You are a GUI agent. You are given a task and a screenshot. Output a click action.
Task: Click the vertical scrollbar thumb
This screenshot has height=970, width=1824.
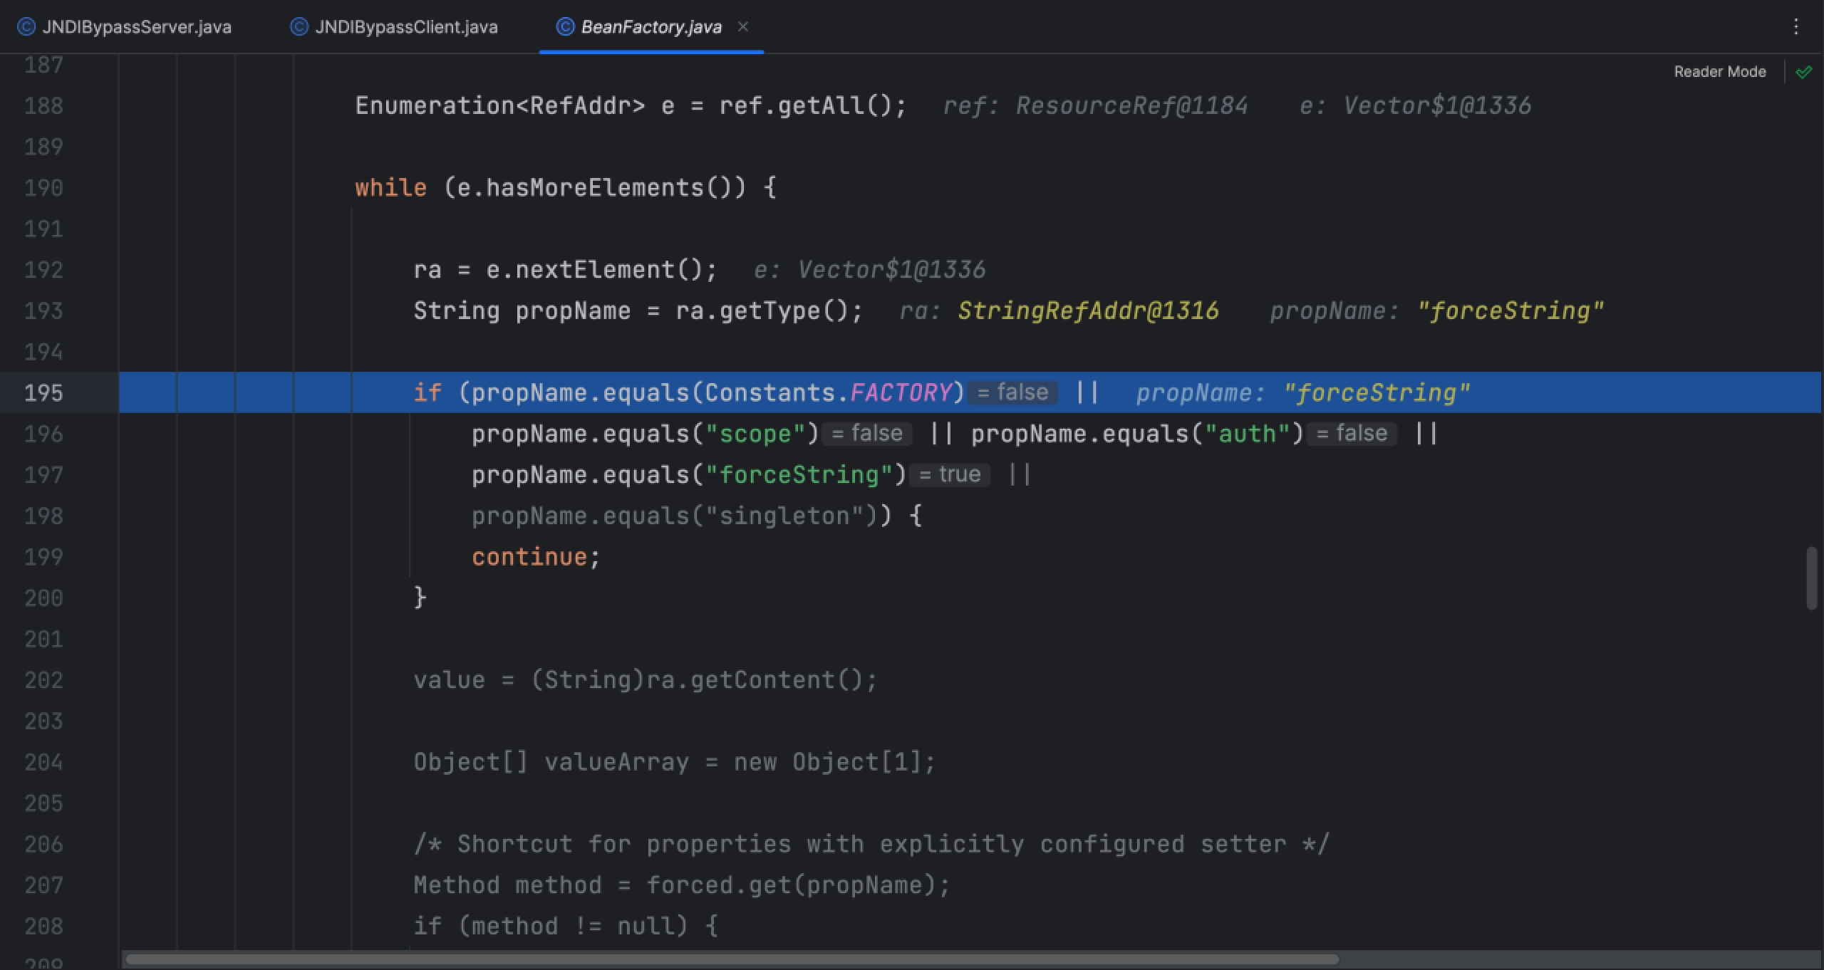(1812, 578)
